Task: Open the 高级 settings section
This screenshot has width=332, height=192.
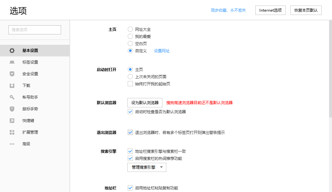Action: (x=35, y=144)
